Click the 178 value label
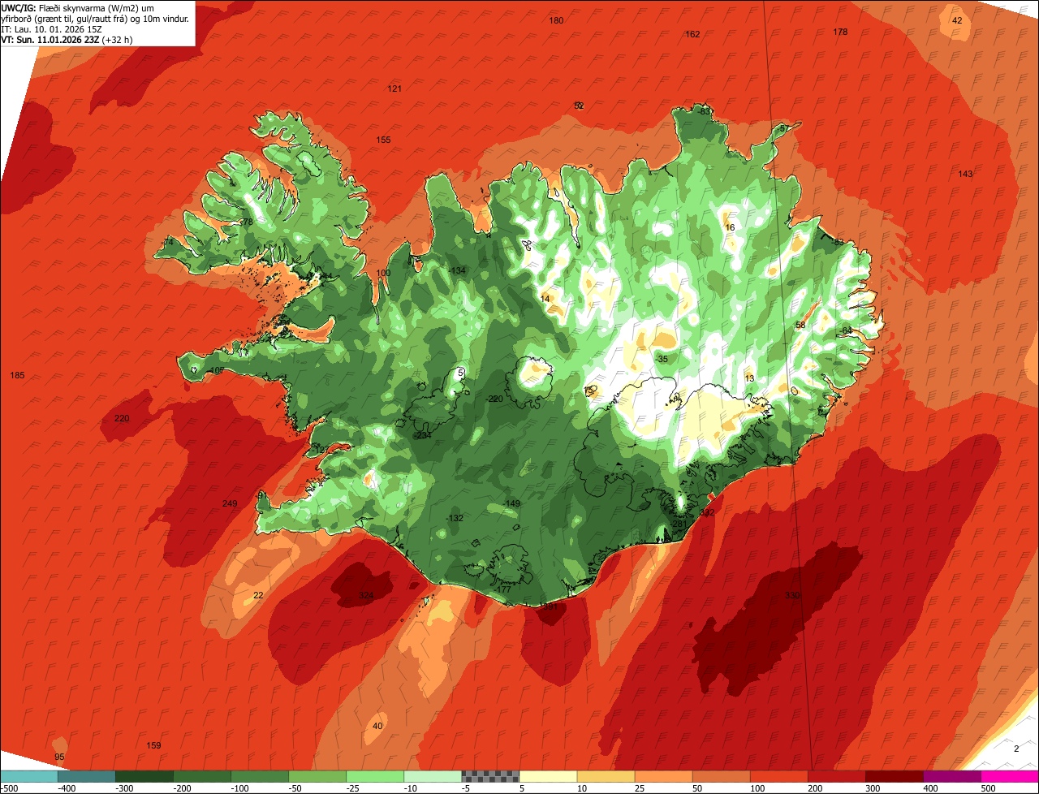This screenshot has height=794, width=1039. pos(840,32)
